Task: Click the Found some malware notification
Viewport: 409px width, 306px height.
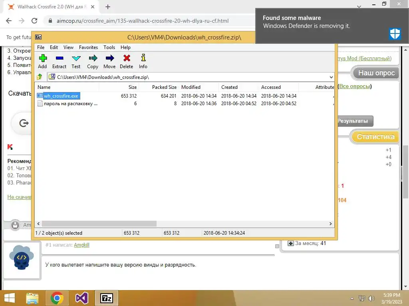Action: point(332,26)
